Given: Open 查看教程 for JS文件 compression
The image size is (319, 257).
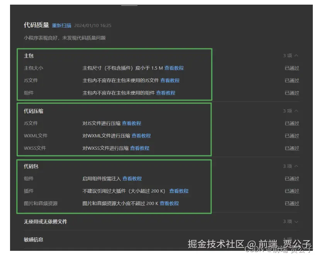Looking at the screenshot, I should (x=132, y=123).
